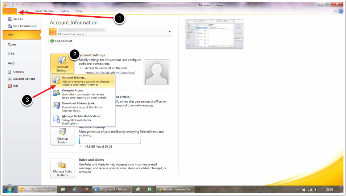Click the Download Address Book icon
This screenshot has height=196, width=346.
[x=56, y=106]
